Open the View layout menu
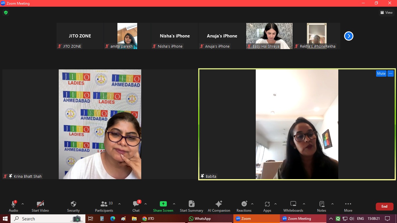397x223 pixels. pyautogui.click(x=386, y=12)
